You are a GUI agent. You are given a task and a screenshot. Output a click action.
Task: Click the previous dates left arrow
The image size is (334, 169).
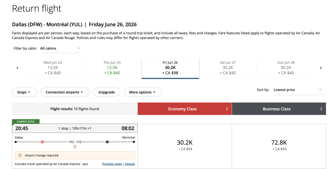[17, 68]
